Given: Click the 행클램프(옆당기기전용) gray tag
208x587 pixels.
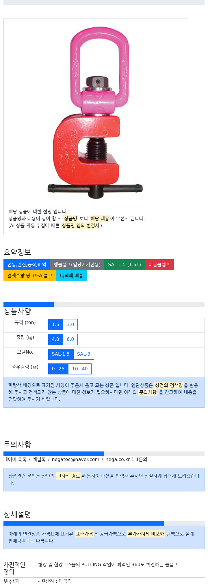Looking at the screenshot, I should pos(77,265).
